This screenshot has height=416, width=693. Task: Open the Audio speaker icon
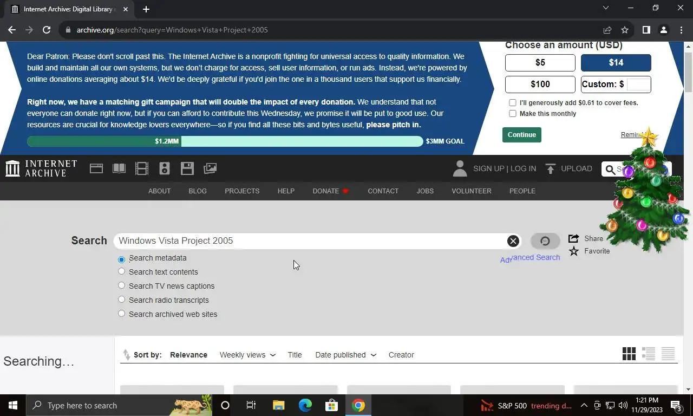pos(165,168)
